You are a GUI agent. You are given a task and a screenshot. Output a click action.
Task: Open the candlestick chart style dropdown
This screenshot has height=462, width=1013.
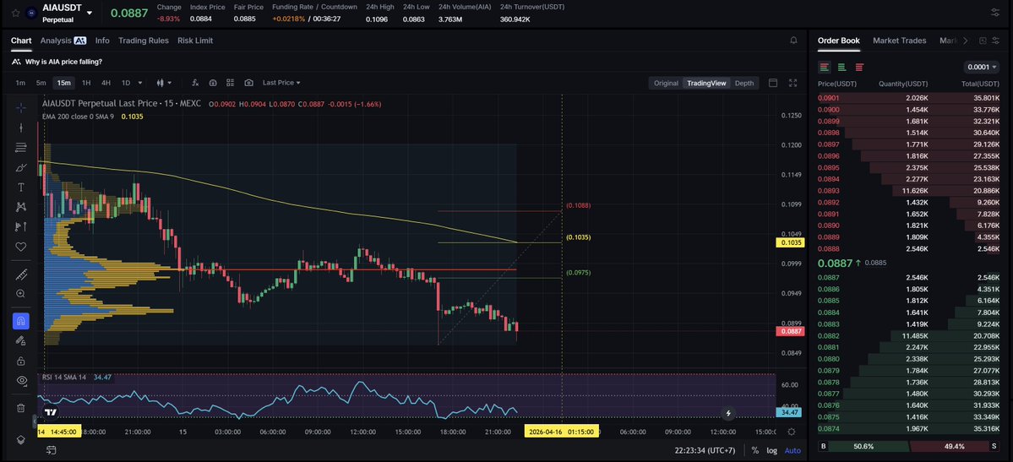(165, 83)
